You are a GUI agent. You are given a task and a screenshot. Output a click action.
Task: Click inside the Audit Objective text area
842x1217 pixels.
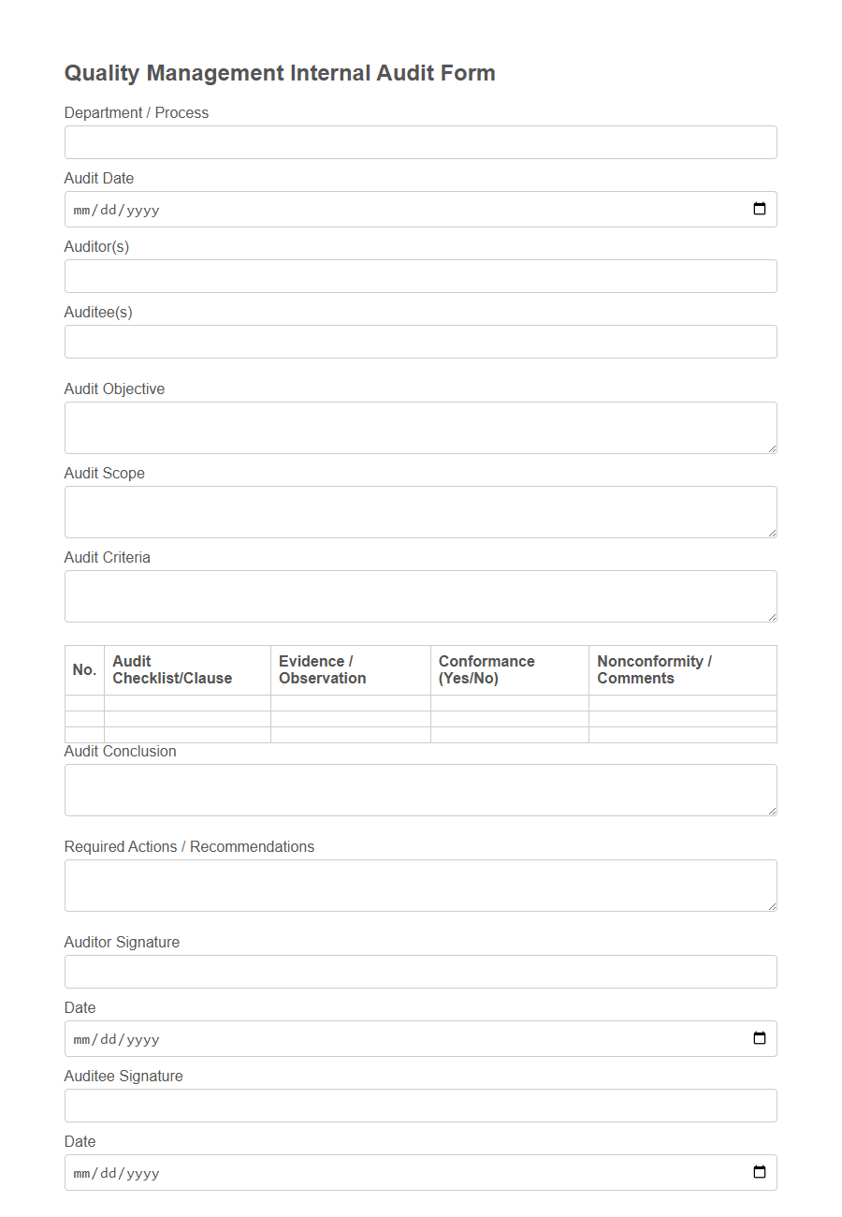pyautogui.click(x=420, y=426)
